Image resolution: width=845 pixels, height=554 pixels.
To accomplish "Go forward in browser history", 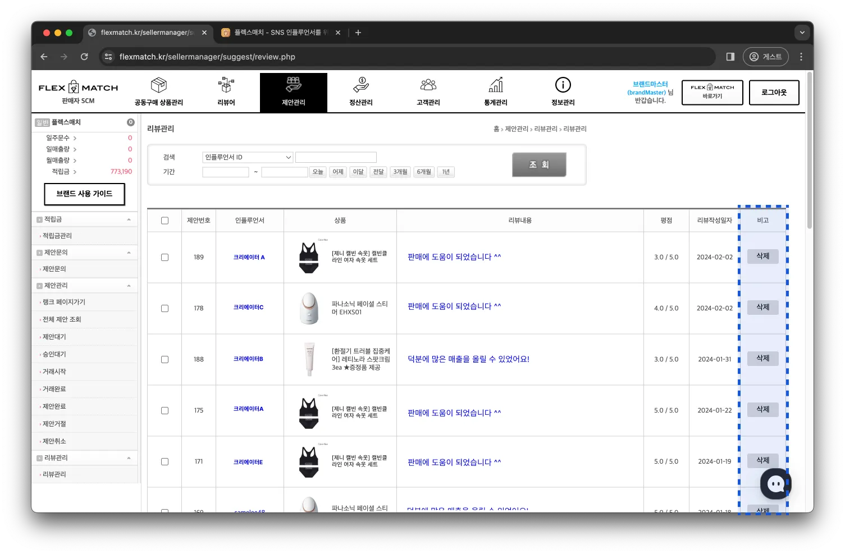I will pos(64,57).
